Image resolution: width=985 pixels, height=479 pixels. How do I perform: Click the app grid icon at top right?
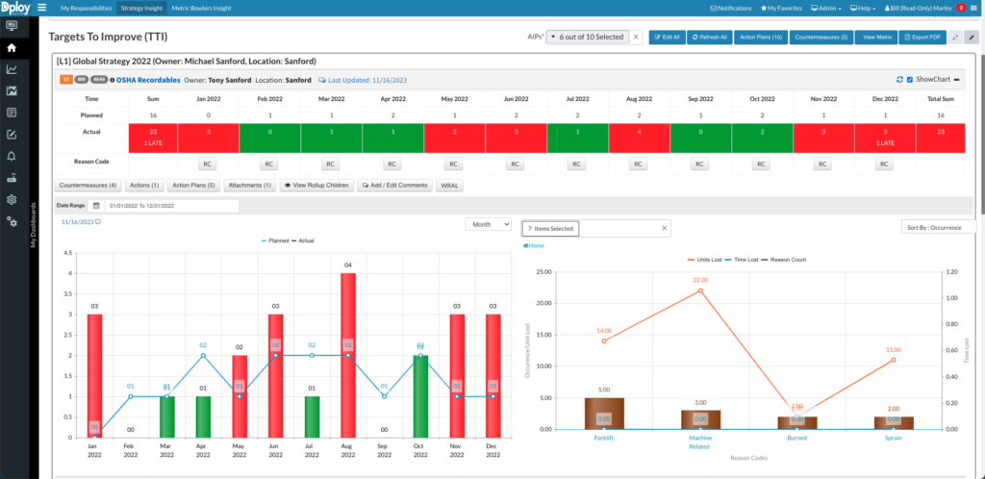click(974, 8)
